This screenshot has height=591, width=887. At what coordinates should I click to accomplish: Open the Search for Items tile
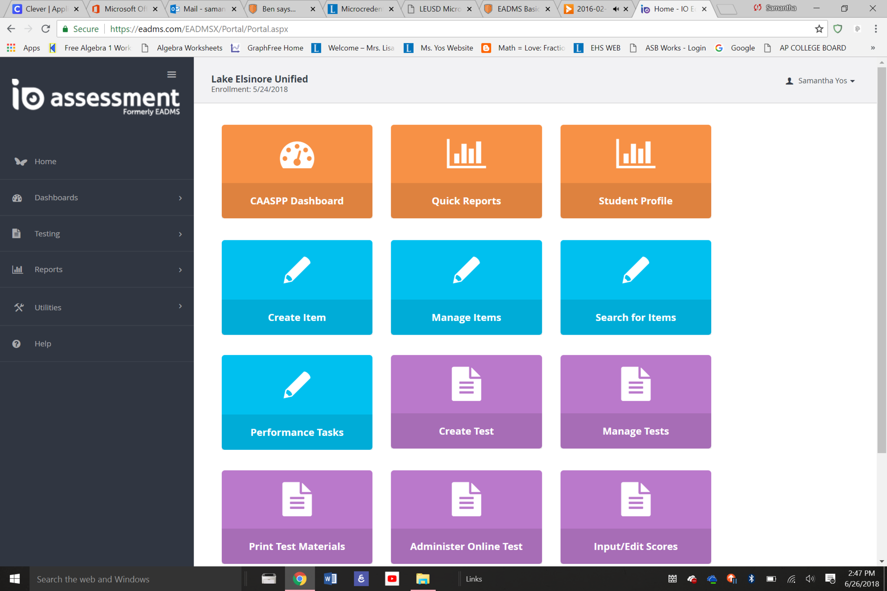(635, 287)
